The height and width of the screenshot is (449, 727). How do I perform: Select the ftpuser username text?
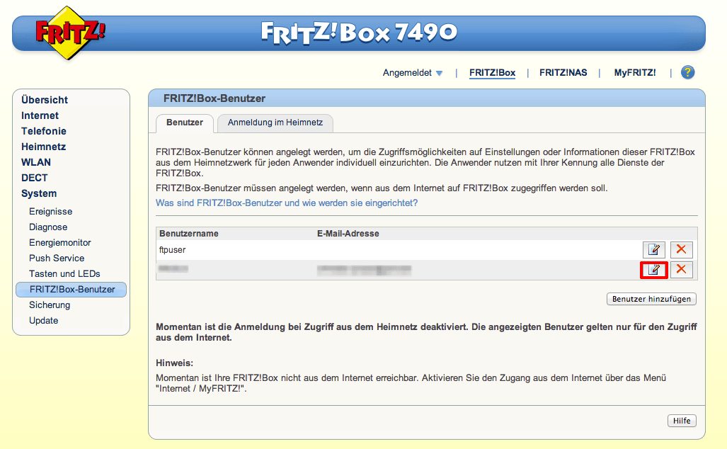[x=173, y=249]
